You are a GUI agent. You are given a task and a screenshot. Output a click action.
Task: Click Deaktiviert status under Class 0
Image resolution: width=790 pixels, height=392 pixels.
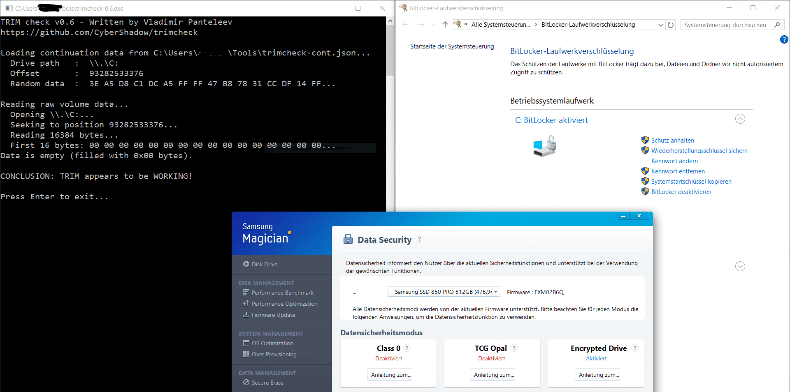pyautogui.click(x=388, y=358)
